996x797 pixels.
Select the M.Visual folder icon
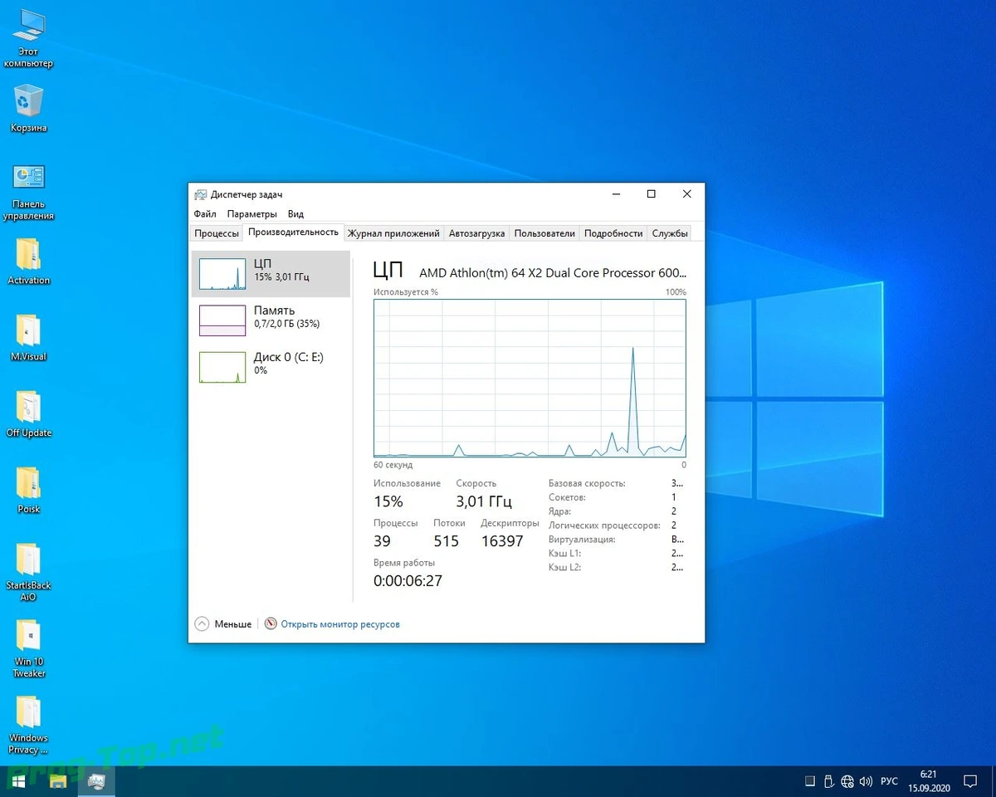point(28,338)
